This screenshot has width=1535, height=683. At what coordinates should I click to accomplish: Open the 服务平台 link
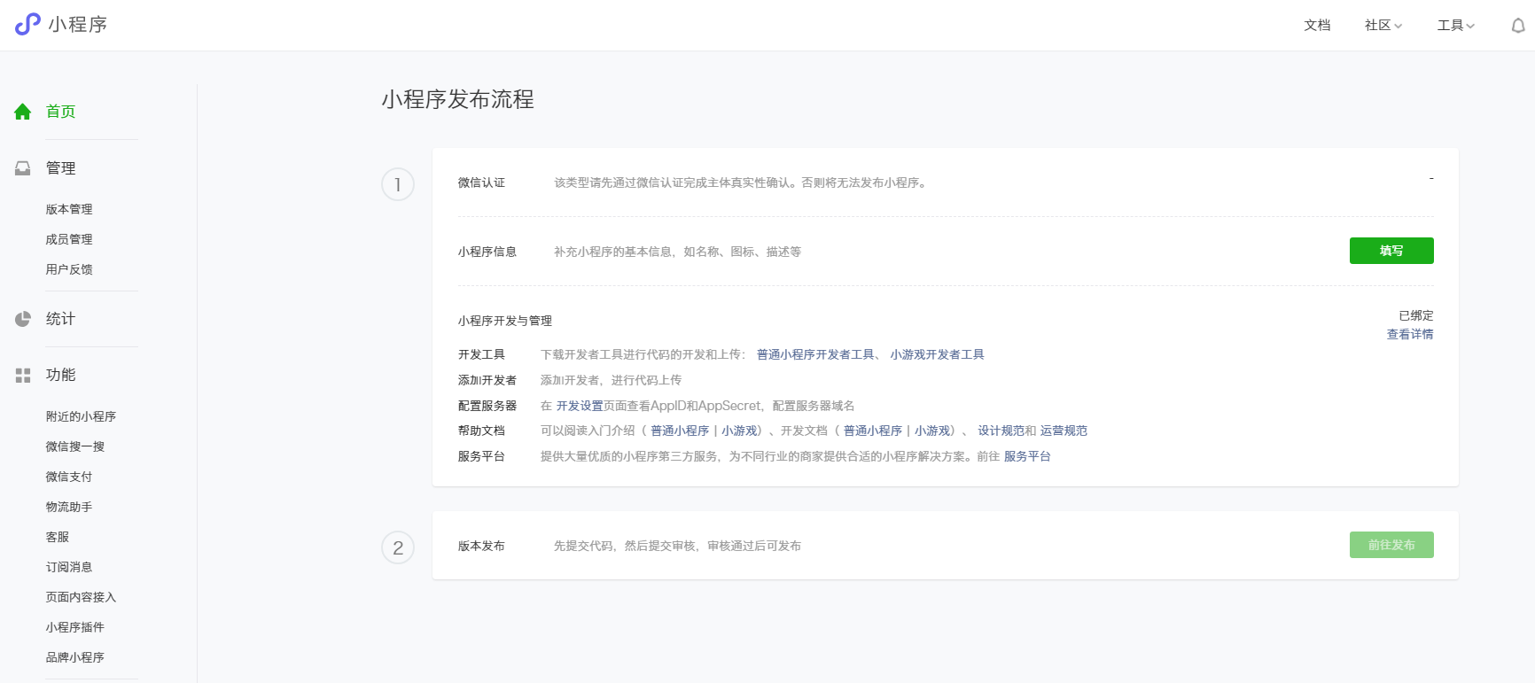(1027, 456)
